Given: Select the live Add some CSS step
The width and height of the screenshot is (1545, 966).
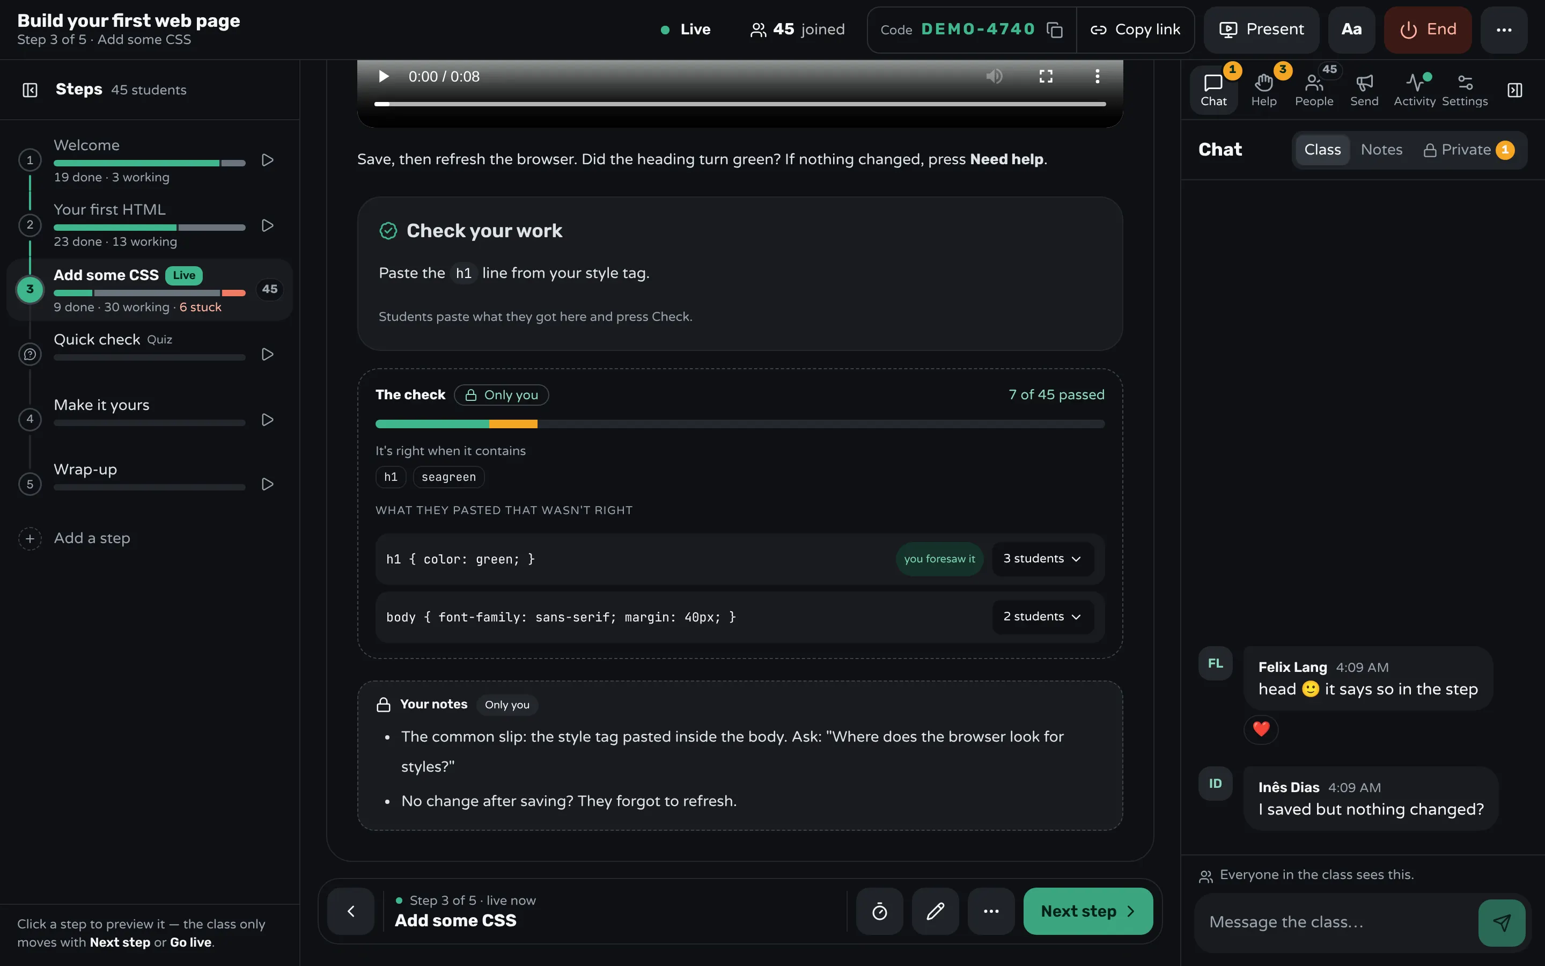Looking at the screenshot, I should click(149, 290).
